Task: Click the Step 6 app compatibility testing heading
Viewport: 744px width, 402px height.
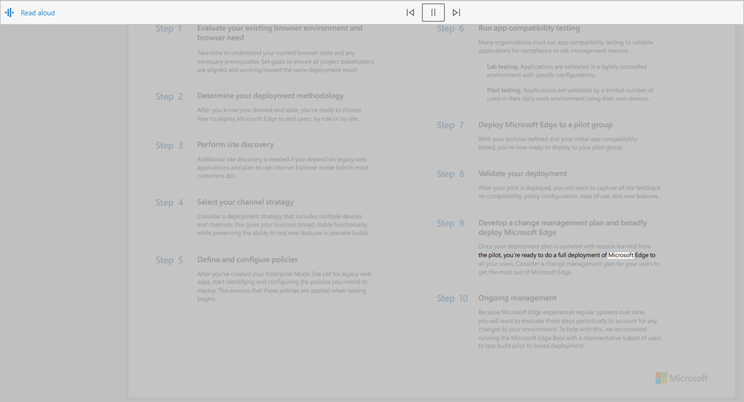Action: pyautogui.click(x=529, y=28)
